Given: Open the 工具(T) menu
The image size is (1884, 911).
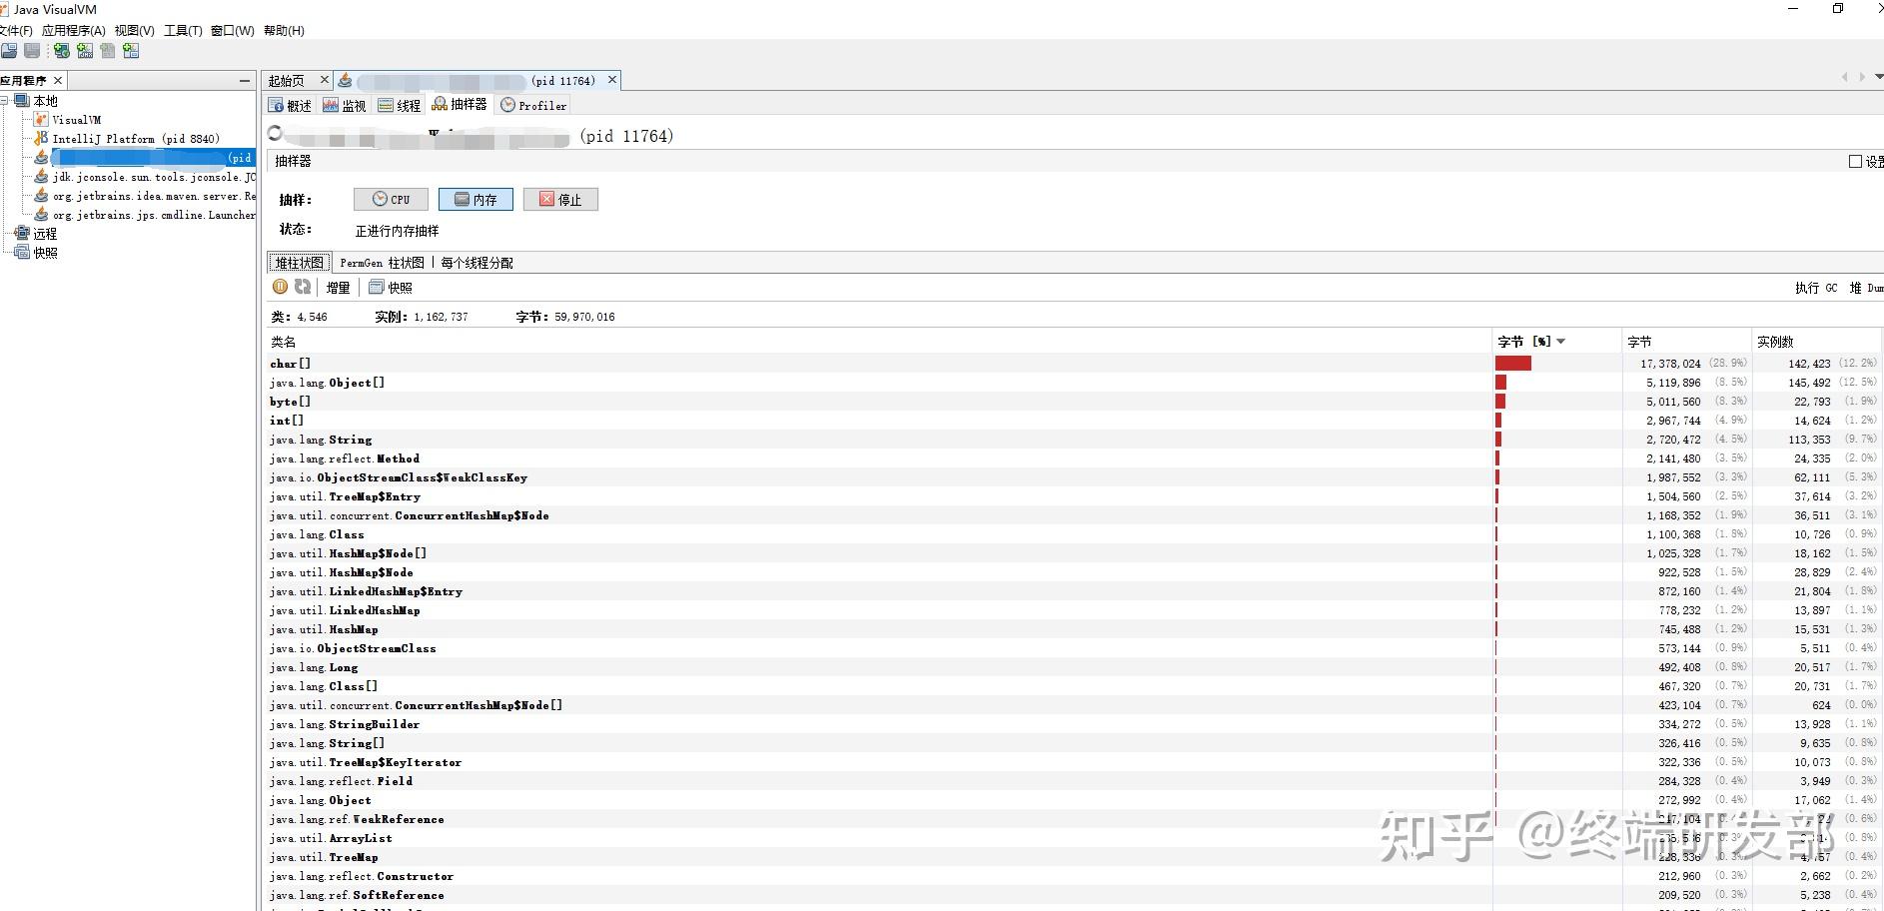Looking at the screenshot, I should tap(183, 31).
